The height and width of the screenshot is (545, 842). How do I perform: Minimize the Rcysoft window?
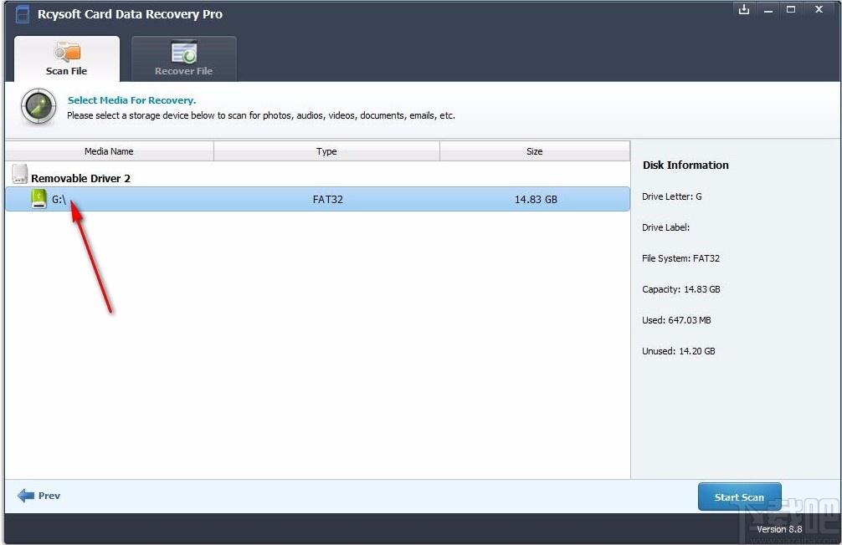click(768, 10)
